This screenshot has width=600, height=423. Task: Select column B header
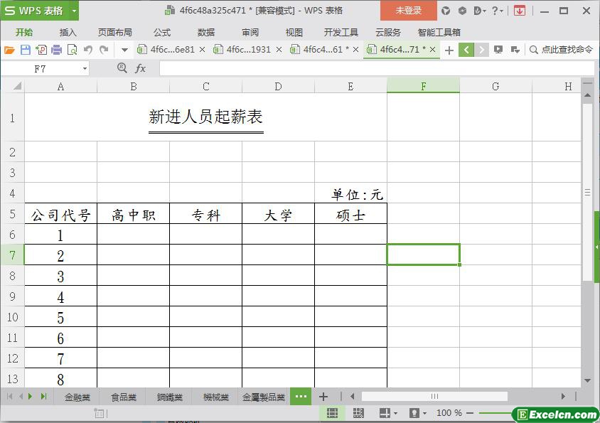pos(133,87)
